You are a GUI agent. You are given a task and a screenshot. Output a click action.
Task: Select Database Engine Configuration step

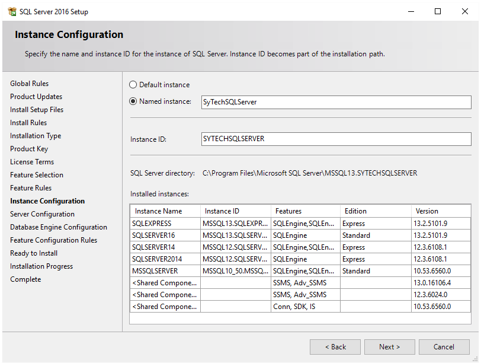(x=58, y=227)
